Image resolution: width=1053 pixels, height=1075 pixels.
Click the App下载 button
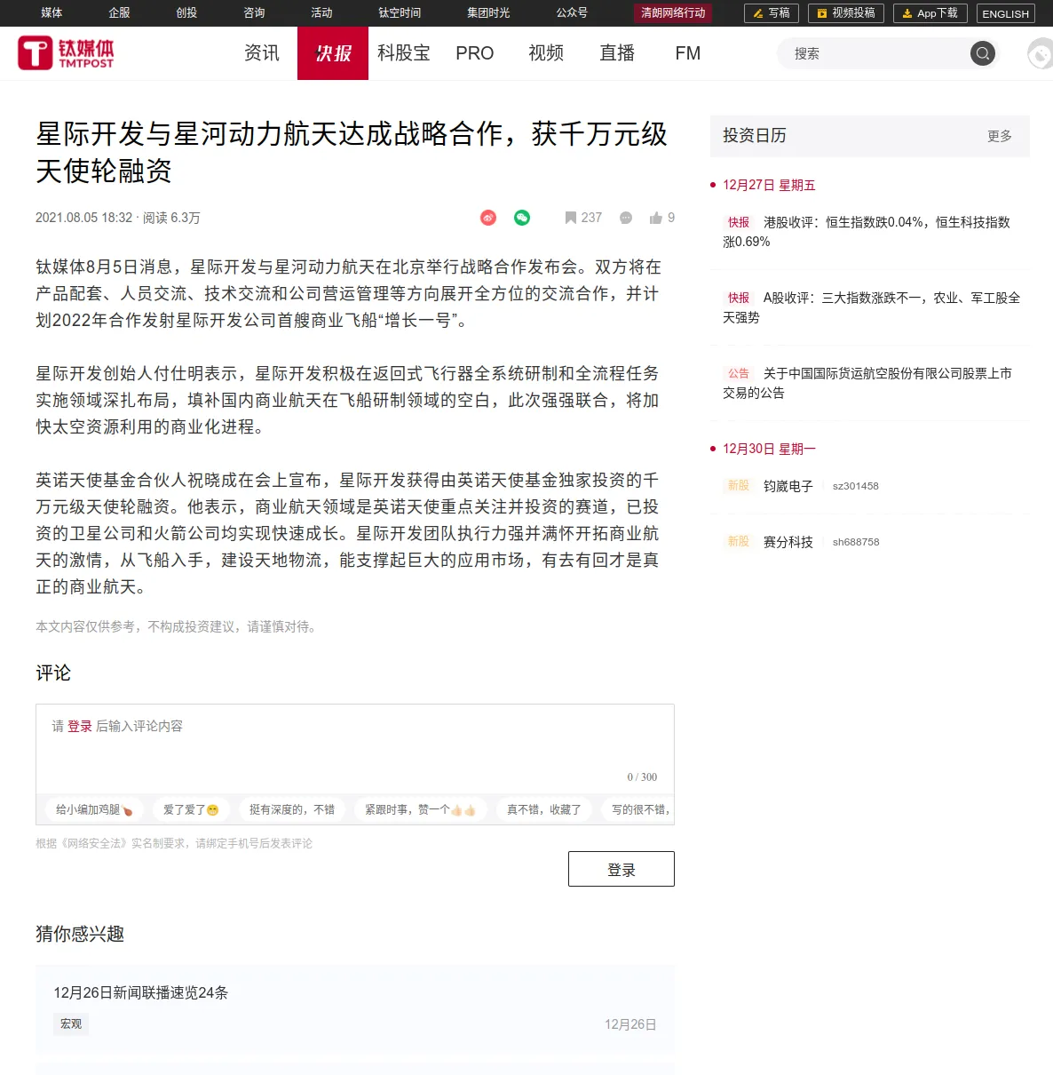[x=930, y=13]
